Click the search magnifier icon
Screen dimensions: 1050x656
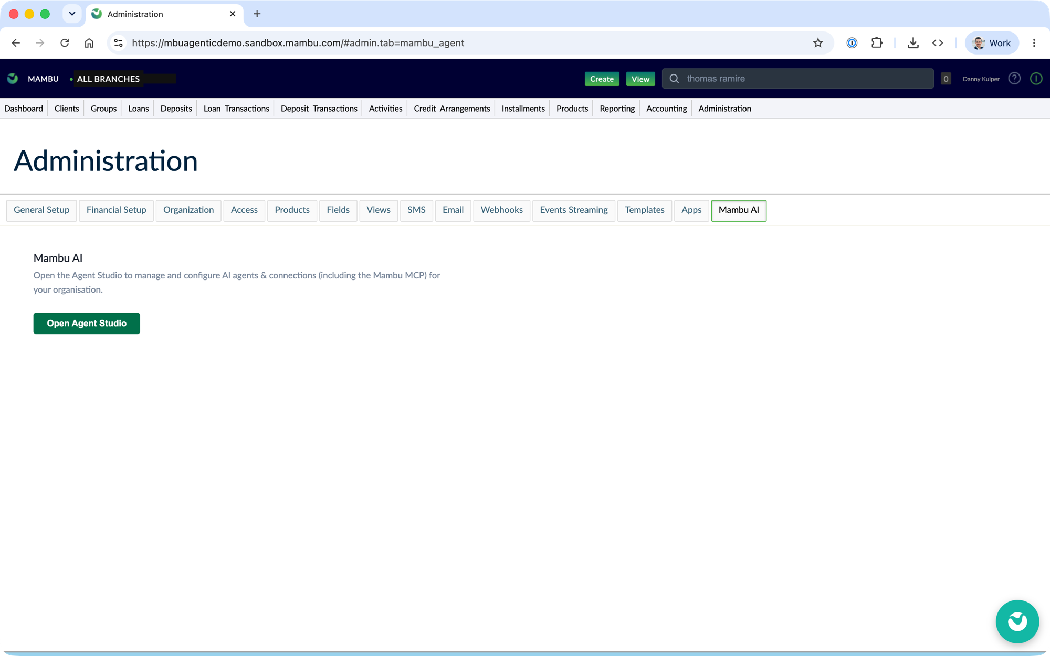coord(675,79)
